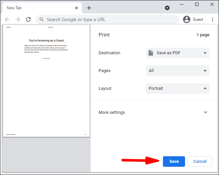Image resolution: width=219 pixels, height=175 pixels.
Task: Click the tab search dropdown circle icon
Action: [167, 8]
